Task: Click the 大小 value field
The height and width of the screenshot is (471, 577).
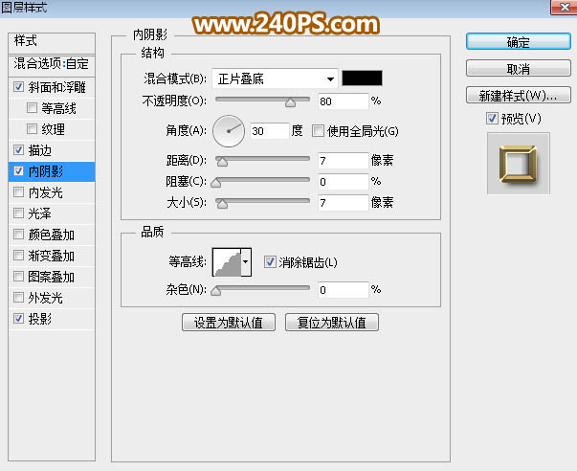Action: tap(343, 203)
